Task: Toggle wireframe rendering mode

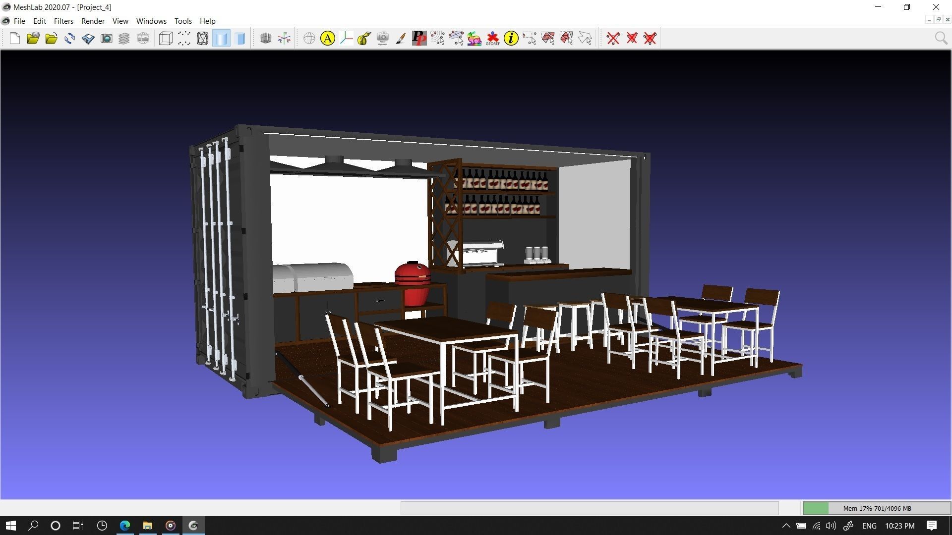Action: click(202, 38)
